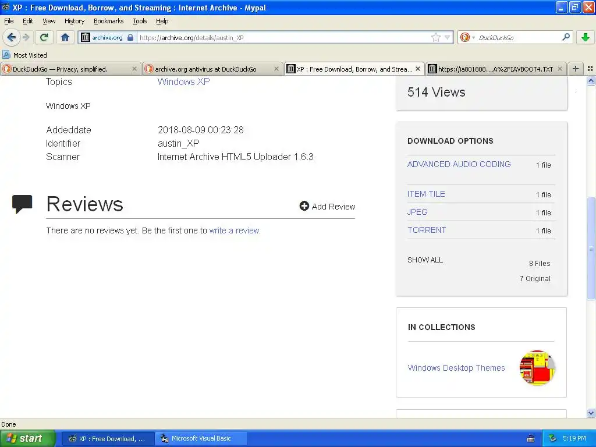Open the Windows Start menu
This screenshot has height=447, width=596.
tap(27, 438)
